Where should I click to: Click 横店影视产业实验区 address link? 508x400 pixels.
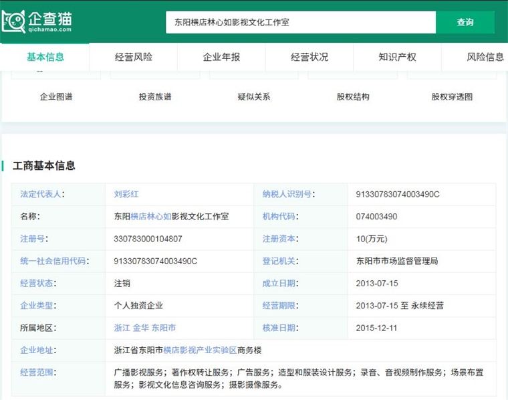click(201, 350)
